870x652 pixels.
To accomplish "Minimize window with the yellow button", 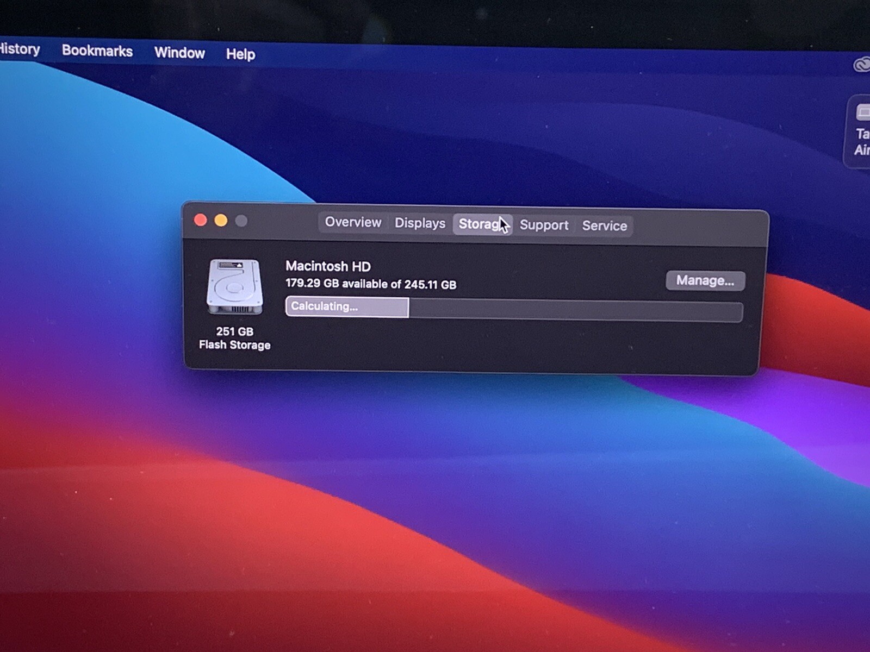I will pos(221,221).
